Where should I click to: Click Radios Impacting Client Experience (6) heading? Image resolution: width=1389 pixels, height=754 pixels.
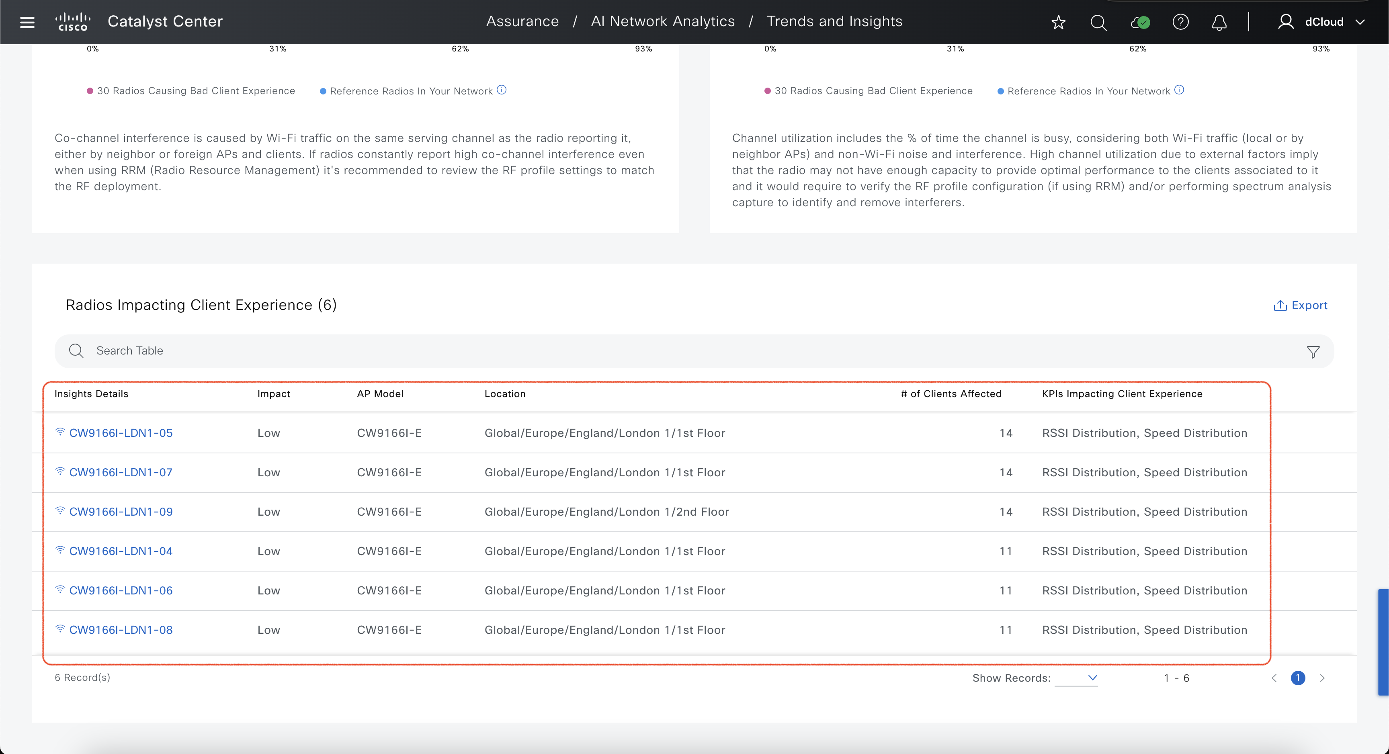click(201, 305)
